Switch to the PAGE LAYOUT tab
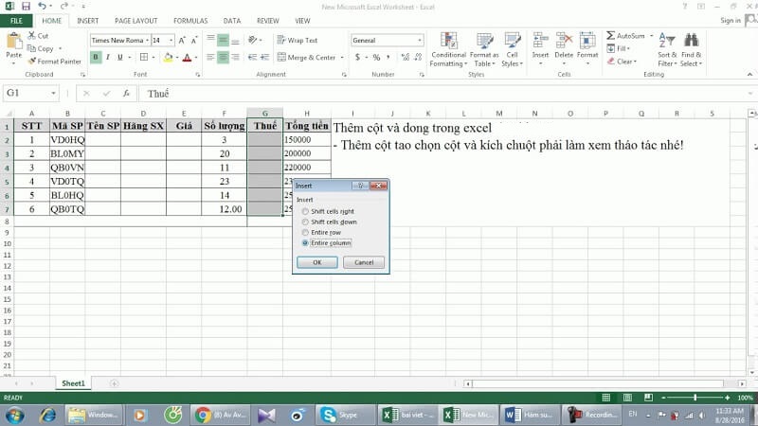 tap(135, 21)
